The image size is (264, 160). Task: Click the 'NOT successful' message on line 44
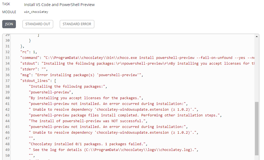pos(88,121)
